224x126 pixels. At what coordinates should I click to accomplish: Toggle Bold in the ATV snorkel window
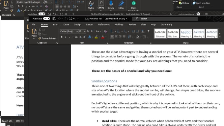[x=62, y=37]
